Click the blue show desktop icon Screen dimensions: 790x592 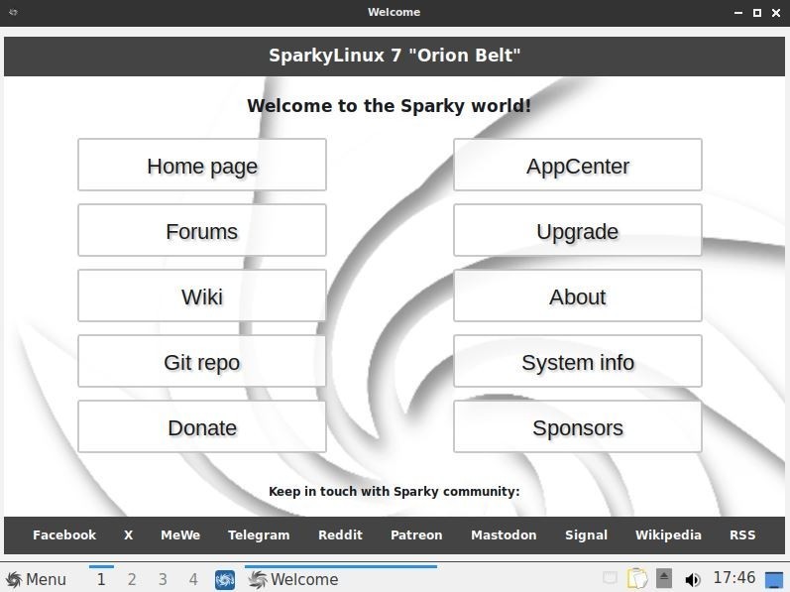click(774, 579)
